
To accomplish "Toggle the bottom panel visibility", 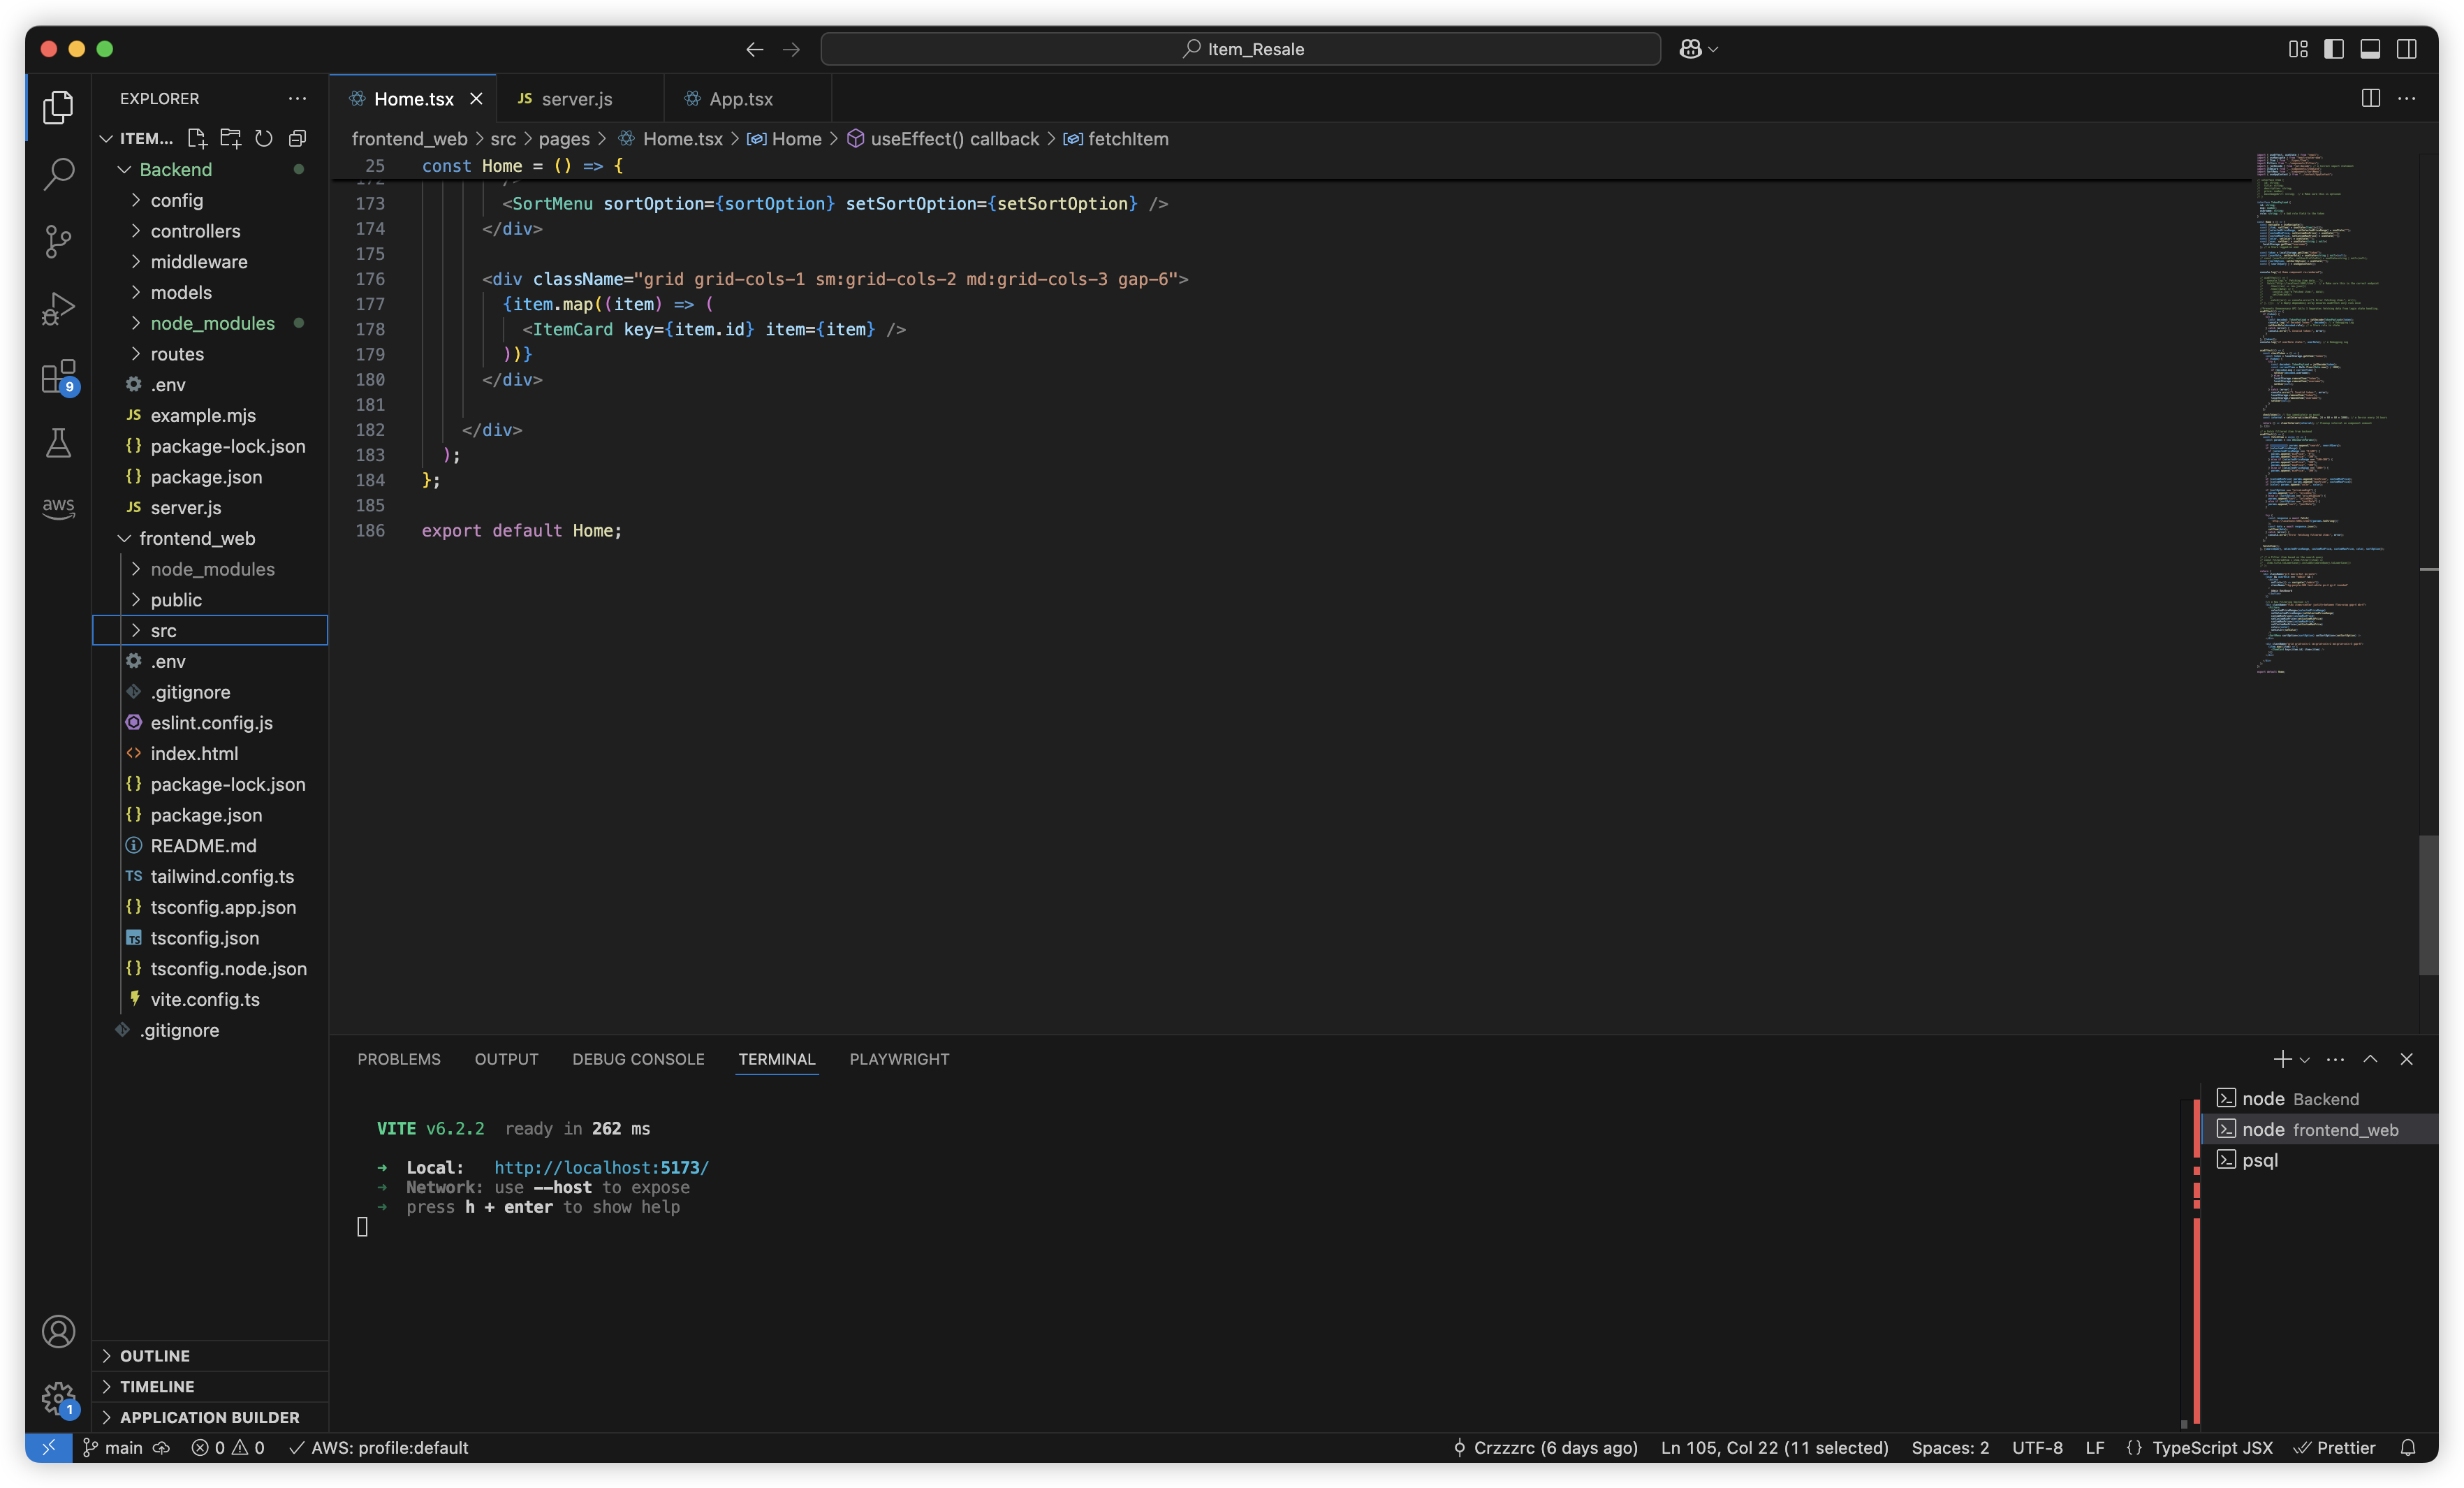I will tap(2370, 49).
